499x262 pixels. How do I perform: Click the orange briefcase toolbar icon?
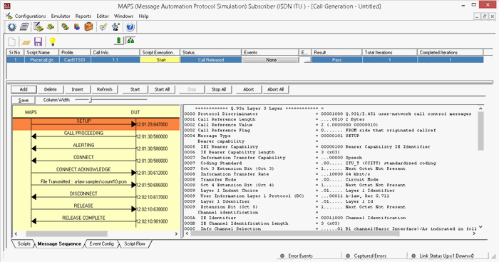point(89,27)
